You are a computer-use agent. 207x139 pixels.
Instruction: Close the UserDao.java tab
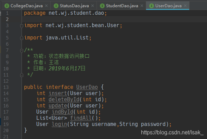tap(185, 6)
